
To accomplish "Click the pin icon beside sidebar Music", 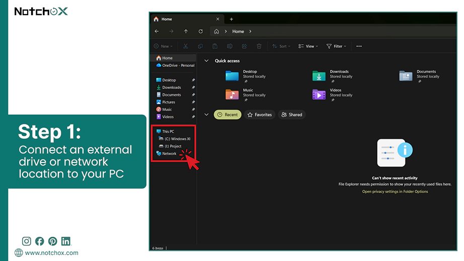I will 193,109.
